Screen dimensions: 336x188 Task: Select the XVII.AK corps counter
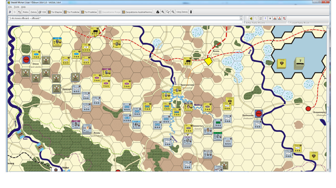click(x=208, y=130)
